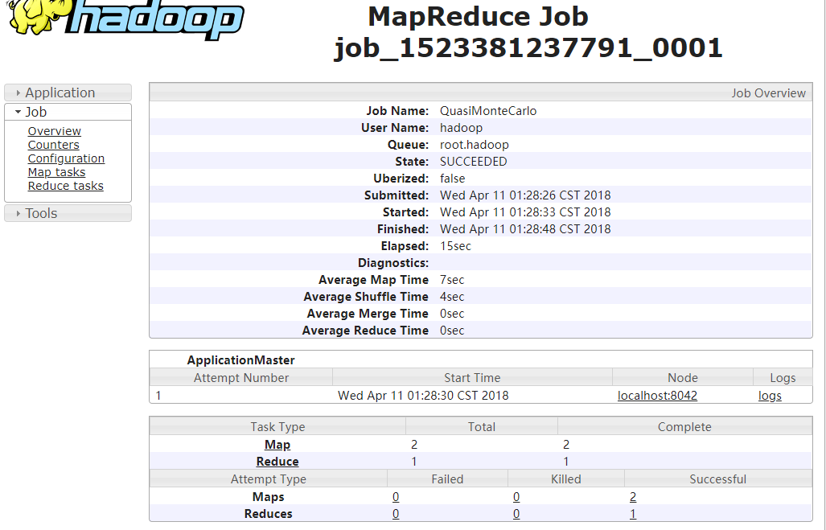This screenshot has width=826, height=530.
Task: Open the Configuration link in sidebar
Action: pos(66,158)
